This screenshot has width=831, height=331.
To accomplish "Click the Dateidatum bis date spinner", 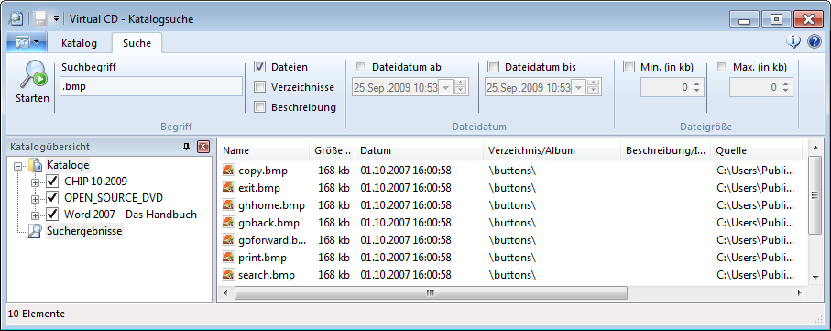I will pos(594,87).
